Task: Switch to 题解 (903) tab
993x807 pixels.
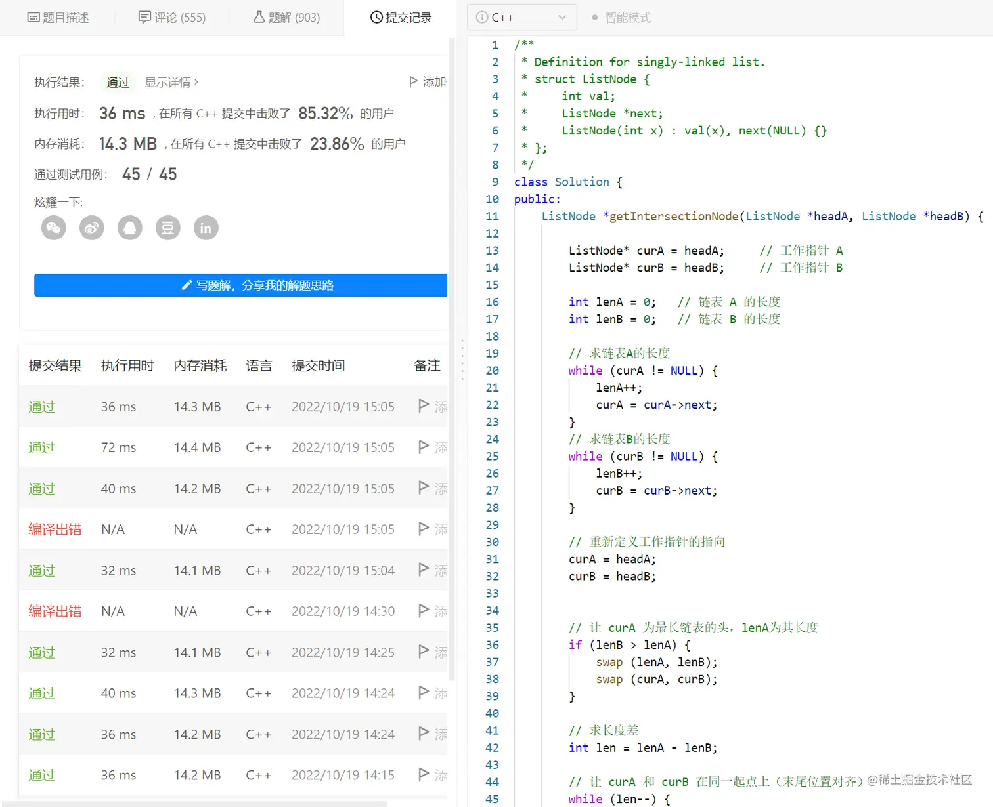Action: click(287, 18)
